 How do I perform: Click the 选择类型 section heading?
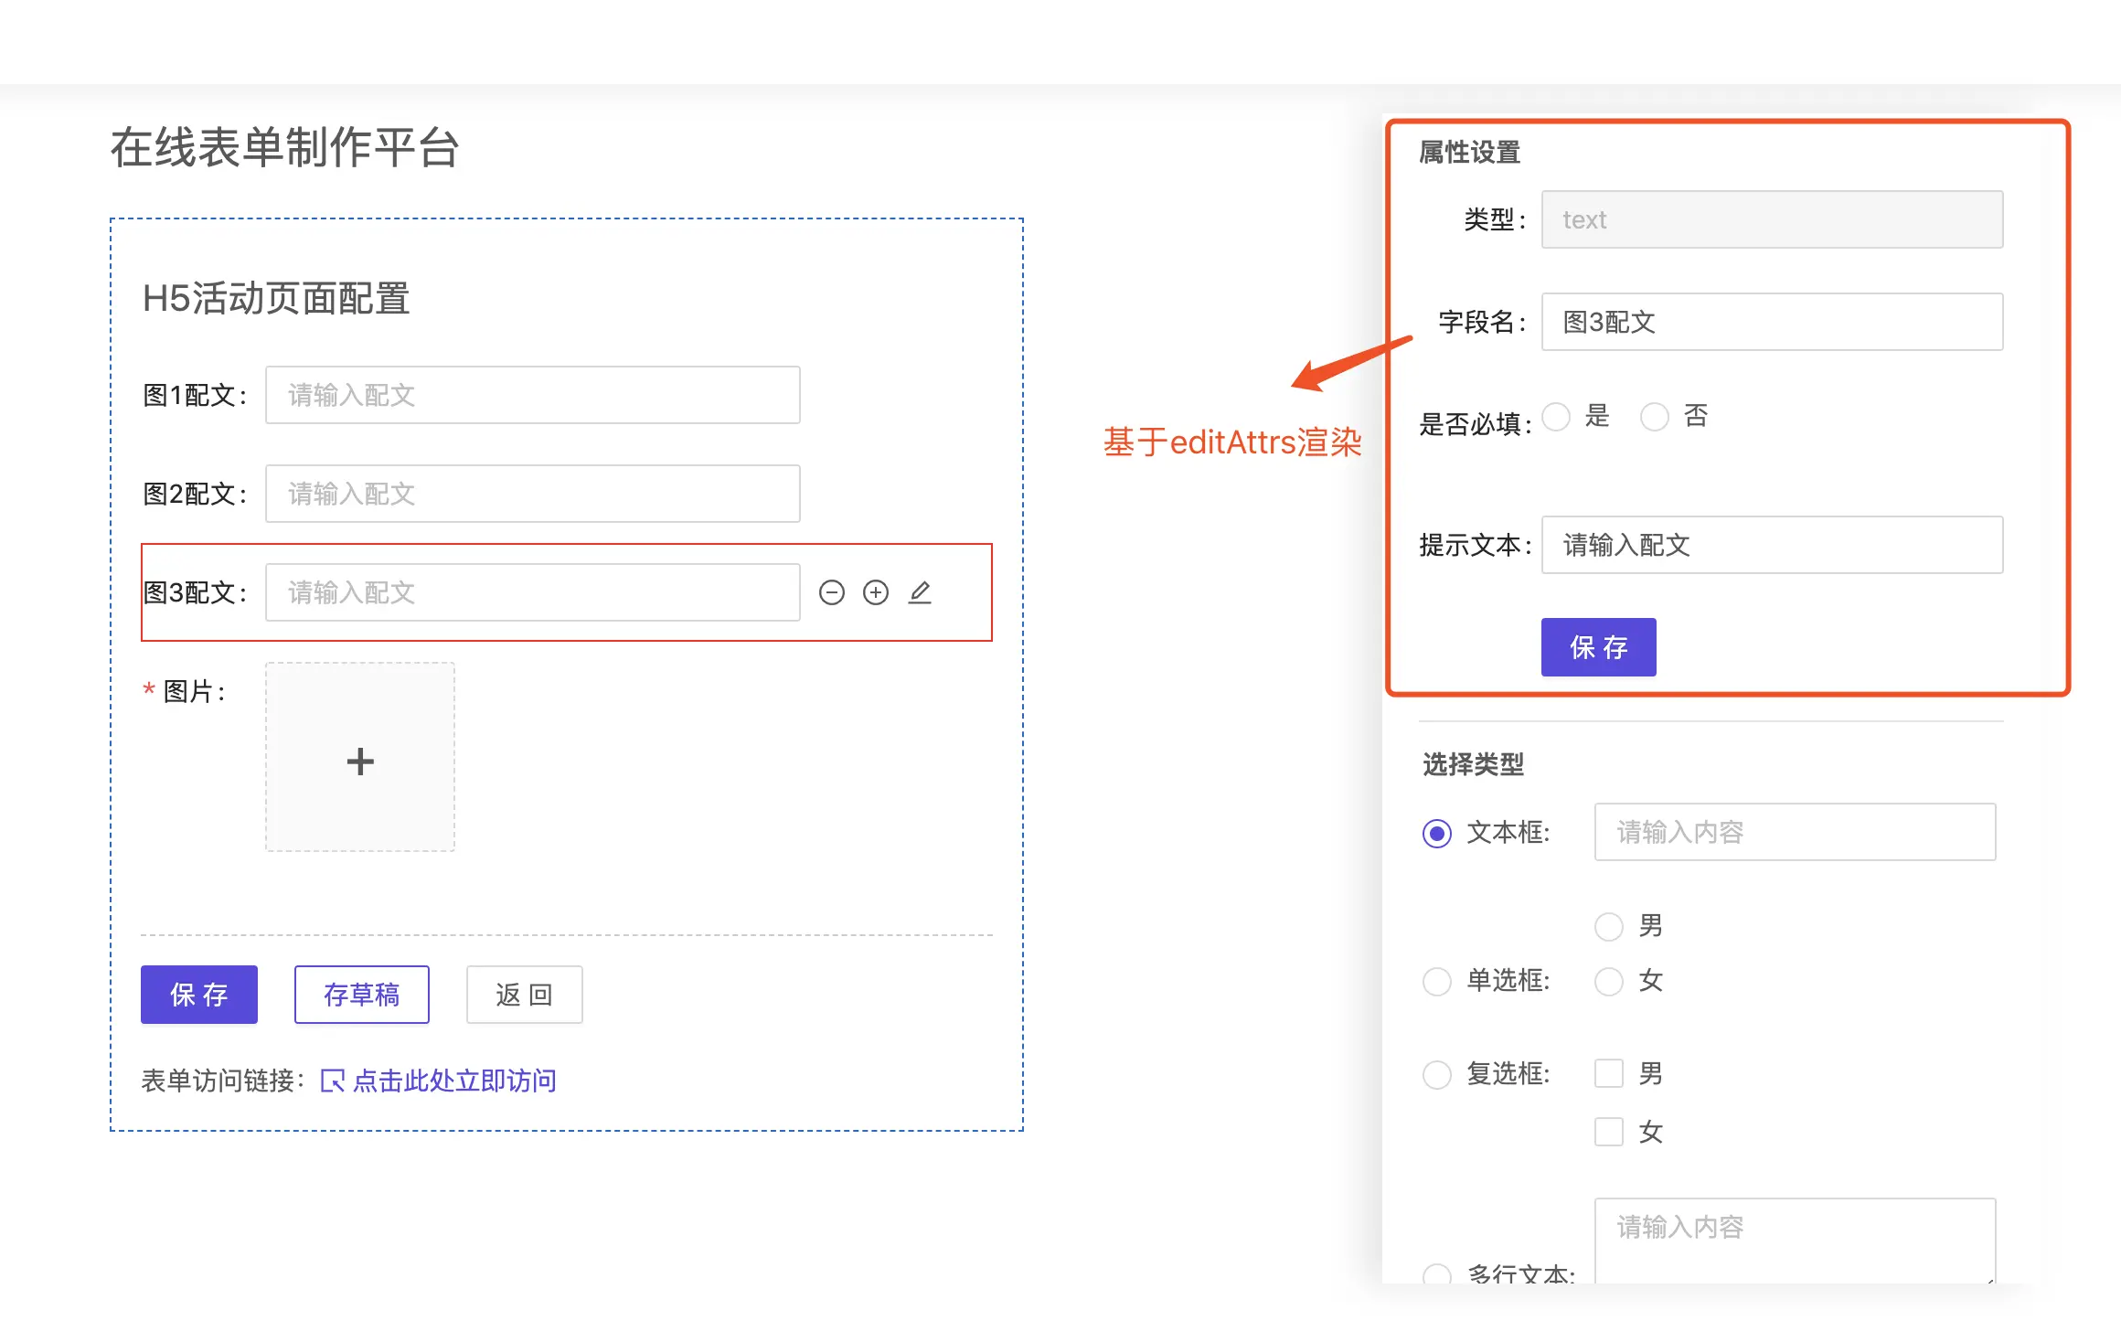click(x=1473, y=764)
